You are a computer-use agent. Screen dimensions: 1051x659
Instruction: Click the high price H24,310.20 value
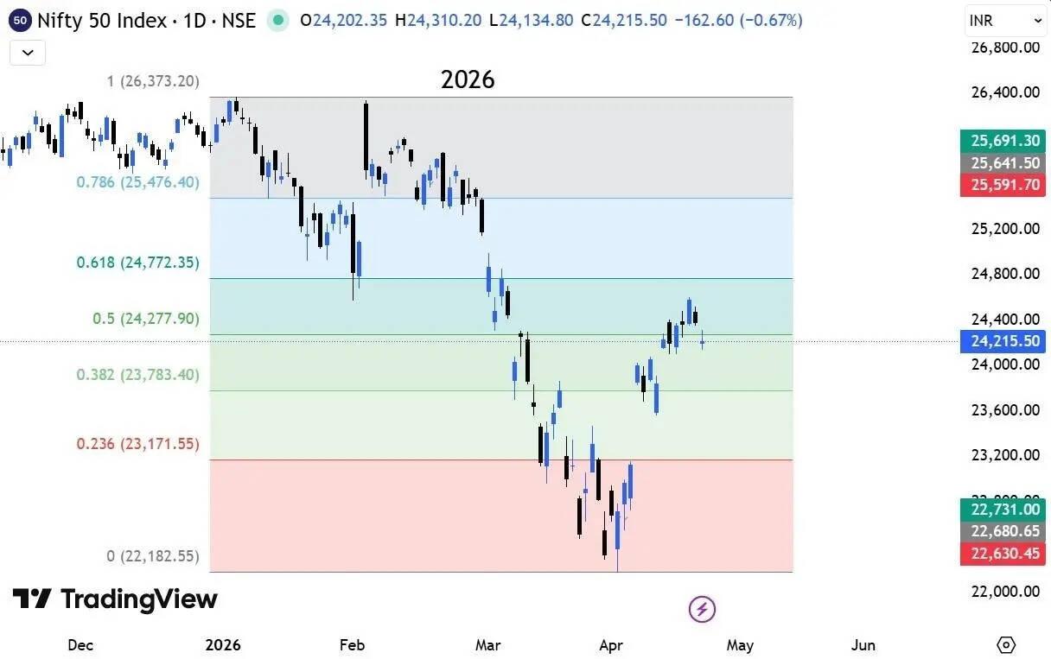(x=438, y=20)
